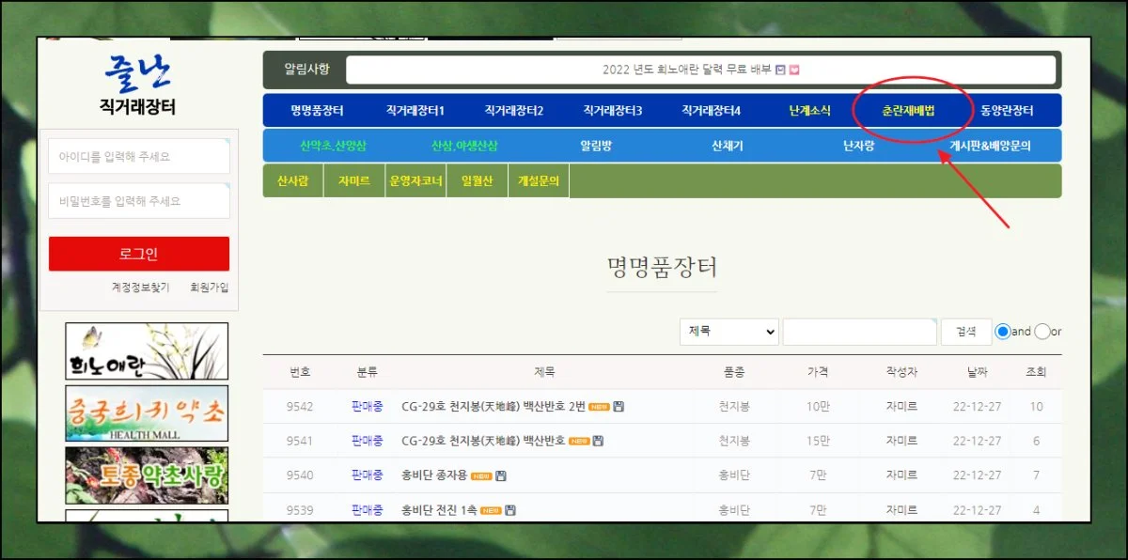Screen dimensions: 1128x560
Task: Click the 즐난 직거래장터 site logo
Action: [x=137, y=85]
